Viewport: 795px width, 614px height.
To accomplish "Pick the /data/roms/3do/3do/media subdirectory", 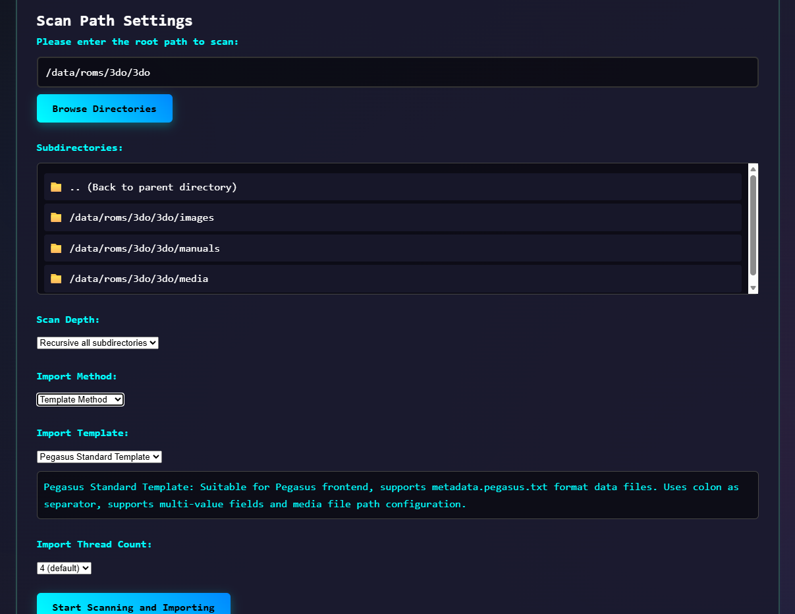I will pos(138,279).
